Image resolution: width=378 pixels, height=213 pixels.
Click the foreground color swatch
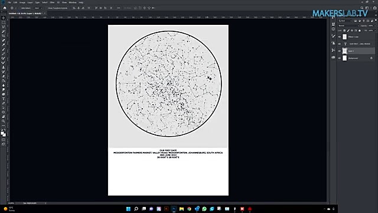(2, 133)
